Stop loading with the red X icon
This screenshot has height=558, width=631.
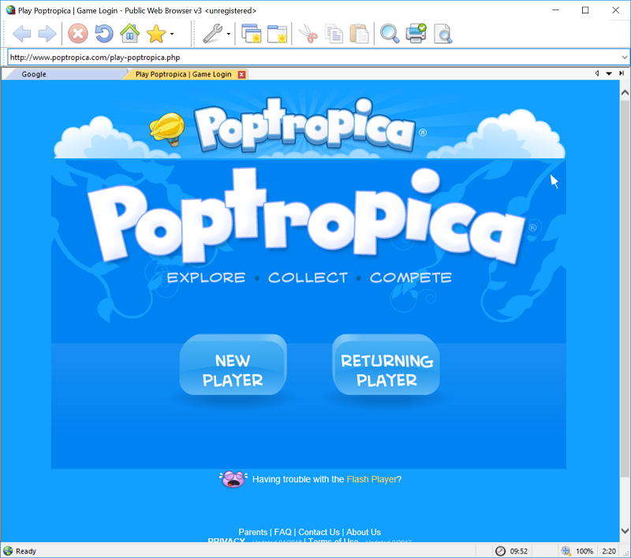(x=77, y=33)
